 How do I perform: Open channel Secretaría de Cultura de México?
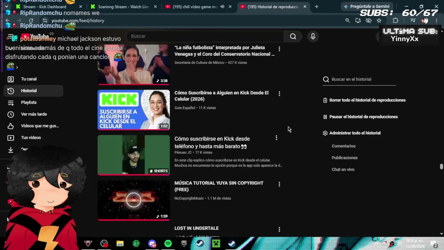[x=199, y=63]
